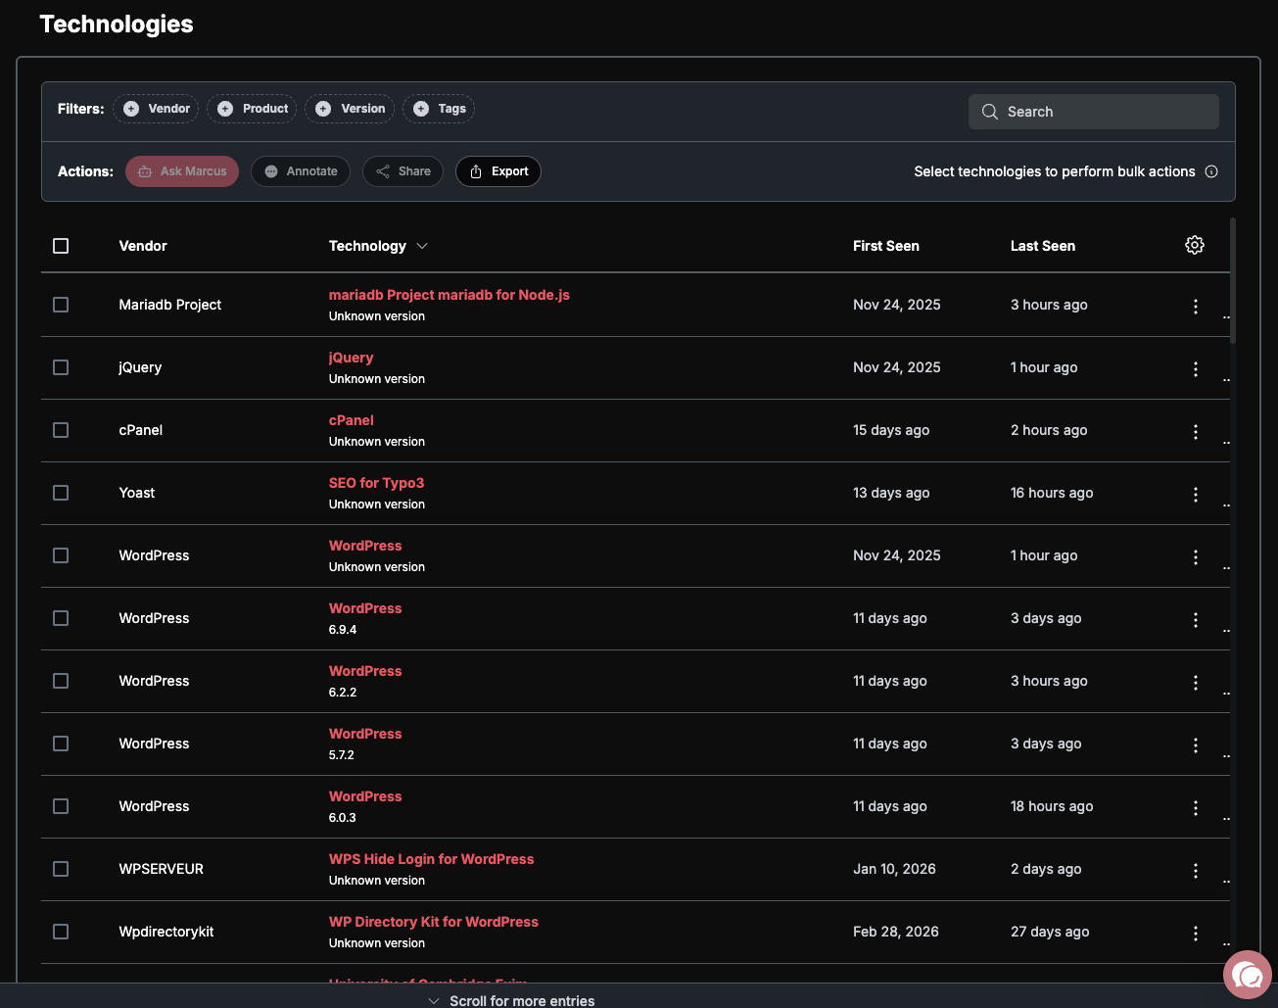Add a Tags filter
The image size is (1278, 1008).
click(x=439, y=109)
